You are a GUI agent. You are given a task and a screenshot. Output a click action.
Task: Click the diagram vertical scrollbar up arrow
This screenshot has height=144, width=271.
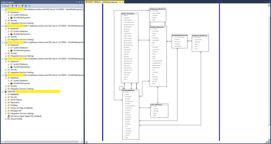coord(269,5)
